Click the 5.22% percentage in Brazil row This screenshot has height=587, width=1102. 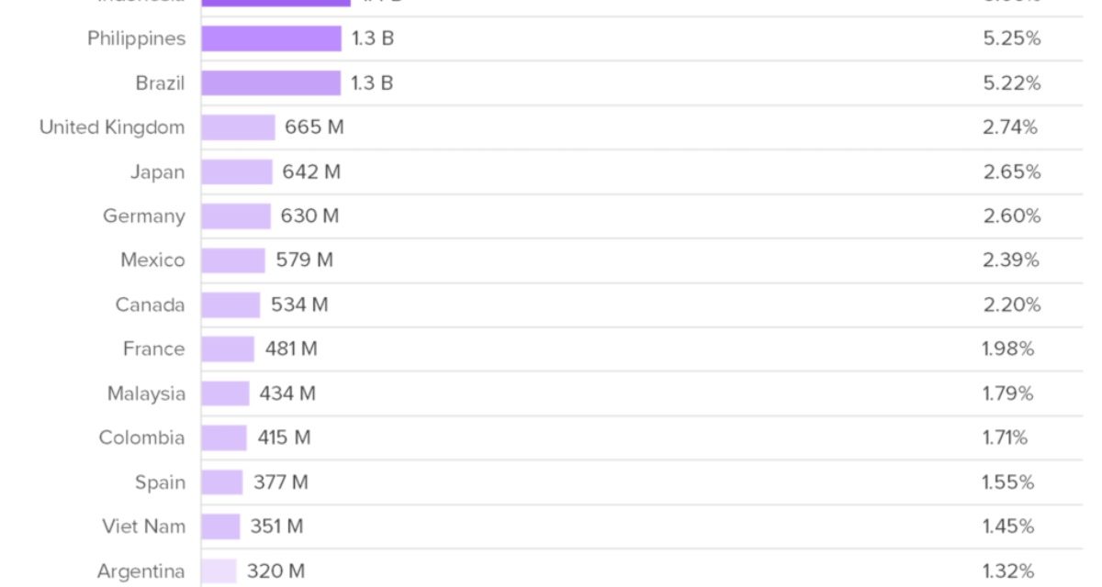click(x=1011, y=83)
